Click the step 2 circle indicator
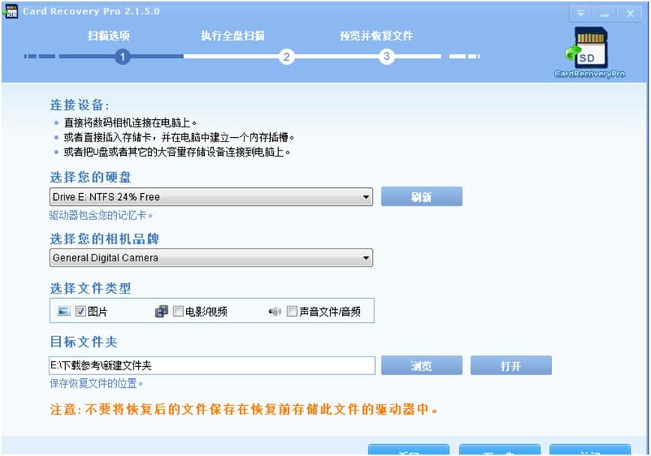The height and width of the screenshot is (456, 651). [x=286, y=56]
